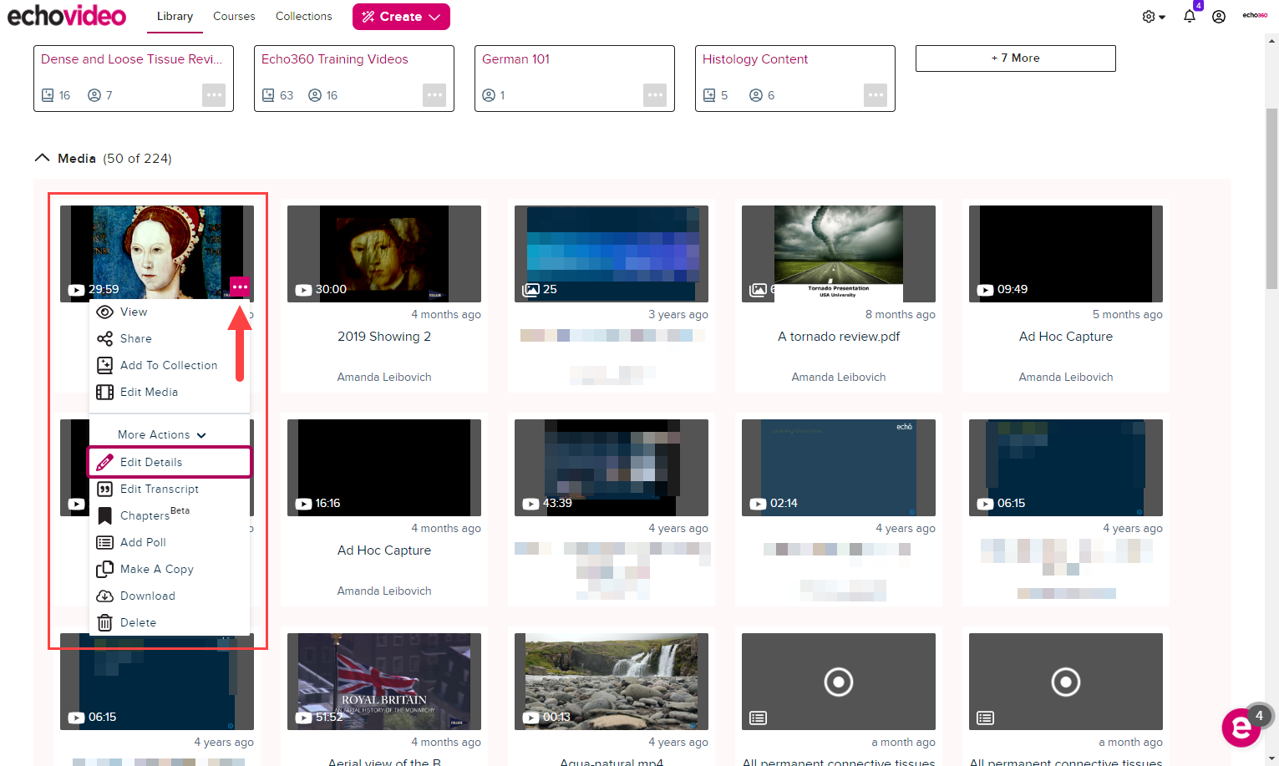Viewport: 1279px width, 766px height.
Task: Select Edit Transcript from the menu
Action: click(159, 489)
